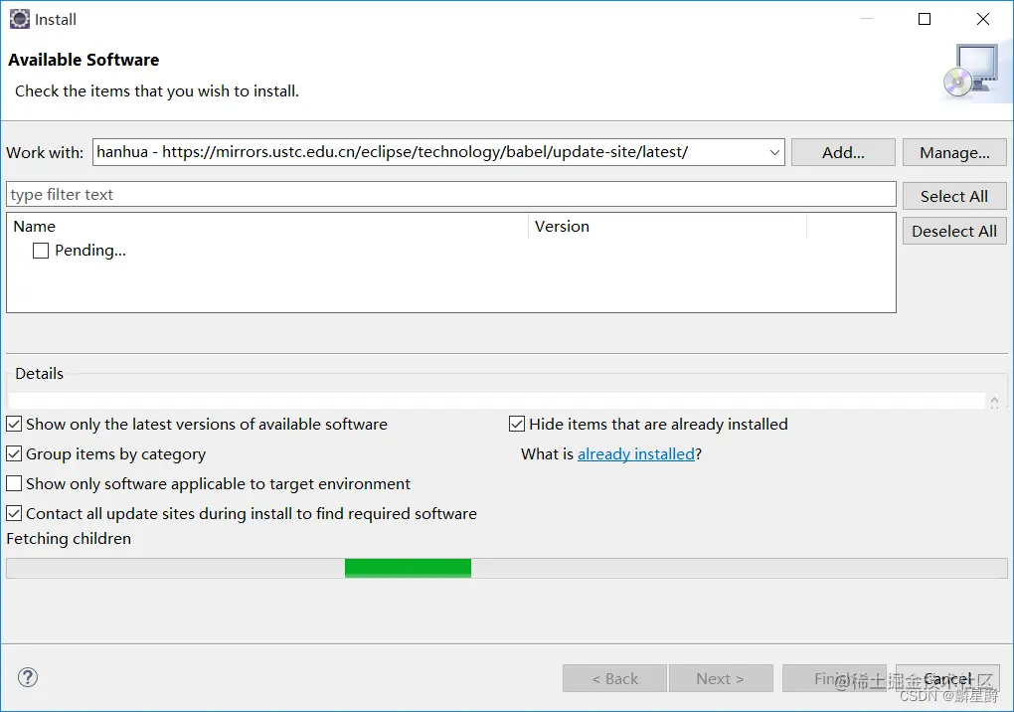Click the Add... button
This screenshot has height=712, width=1014.
[843, 152]
